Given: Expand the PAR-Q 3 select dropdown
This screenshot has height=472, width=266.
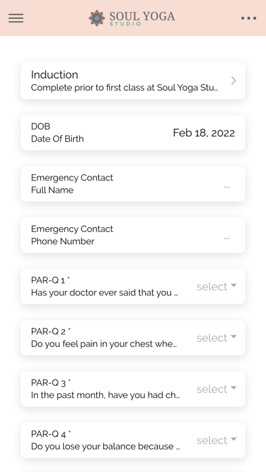Looking at the screenshot, I should [x=216, y=389].
